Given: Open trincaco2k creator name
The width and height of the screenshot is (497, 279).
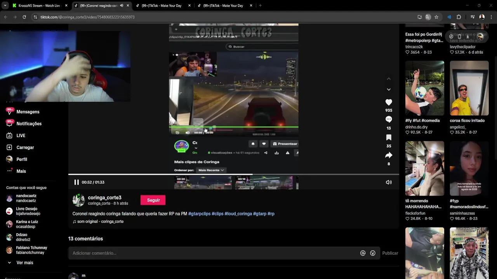Looking at the screenshot, I should pyautogui.click(x=414, y=47).
